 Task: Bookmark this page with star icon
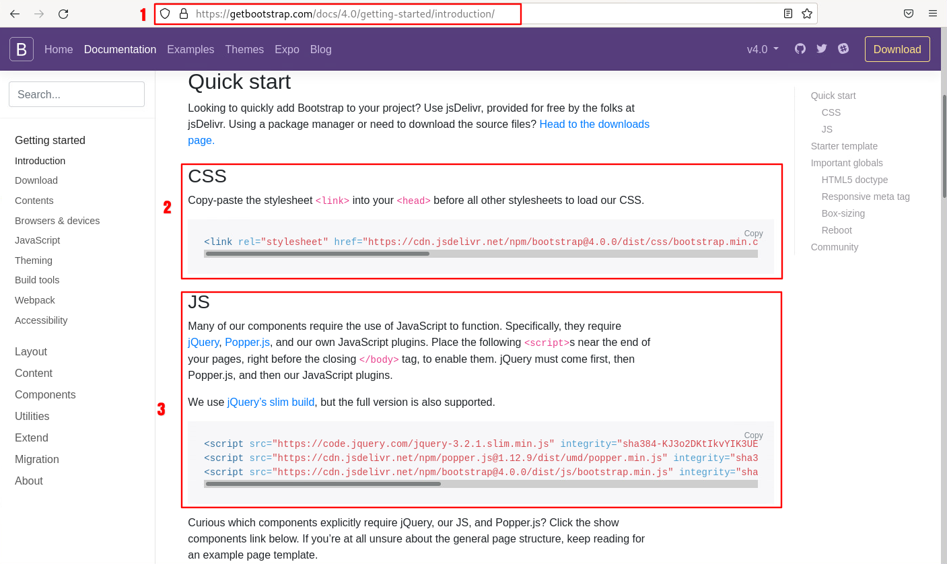(806, 13)
